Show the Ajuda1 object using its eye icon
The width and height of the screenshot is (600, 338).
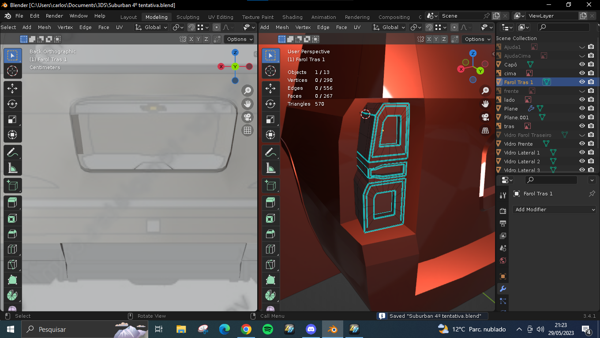tap(582, 47)
